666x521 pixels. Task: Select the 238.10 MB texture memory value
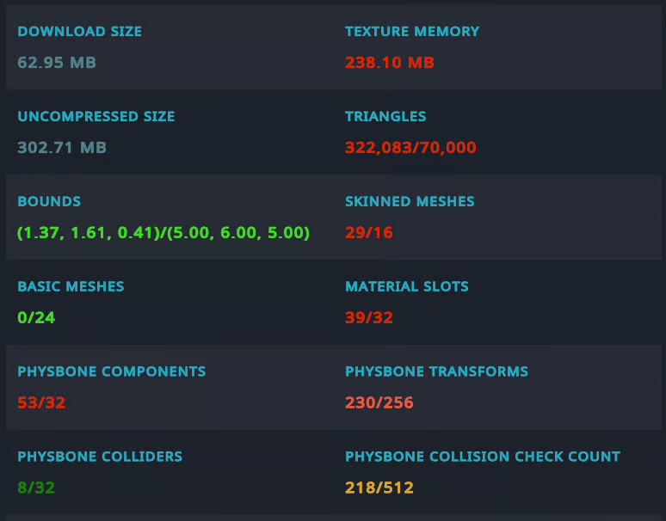click(390, 63)
